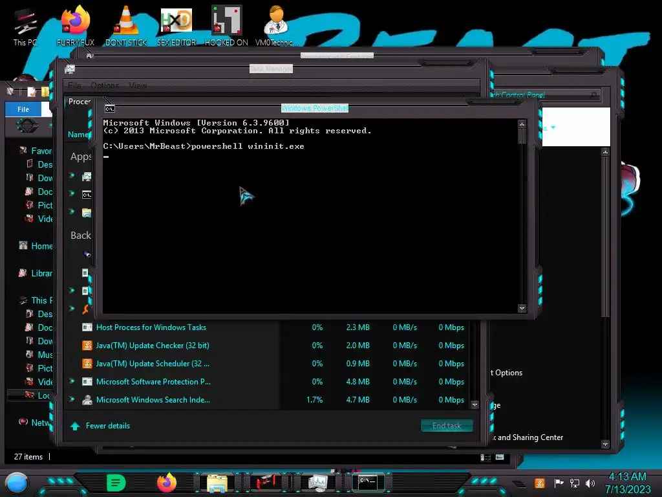Open the DONT STICK VLC desktop shortcut
This screenshot has height=497, width=662.
click(126, 26)
